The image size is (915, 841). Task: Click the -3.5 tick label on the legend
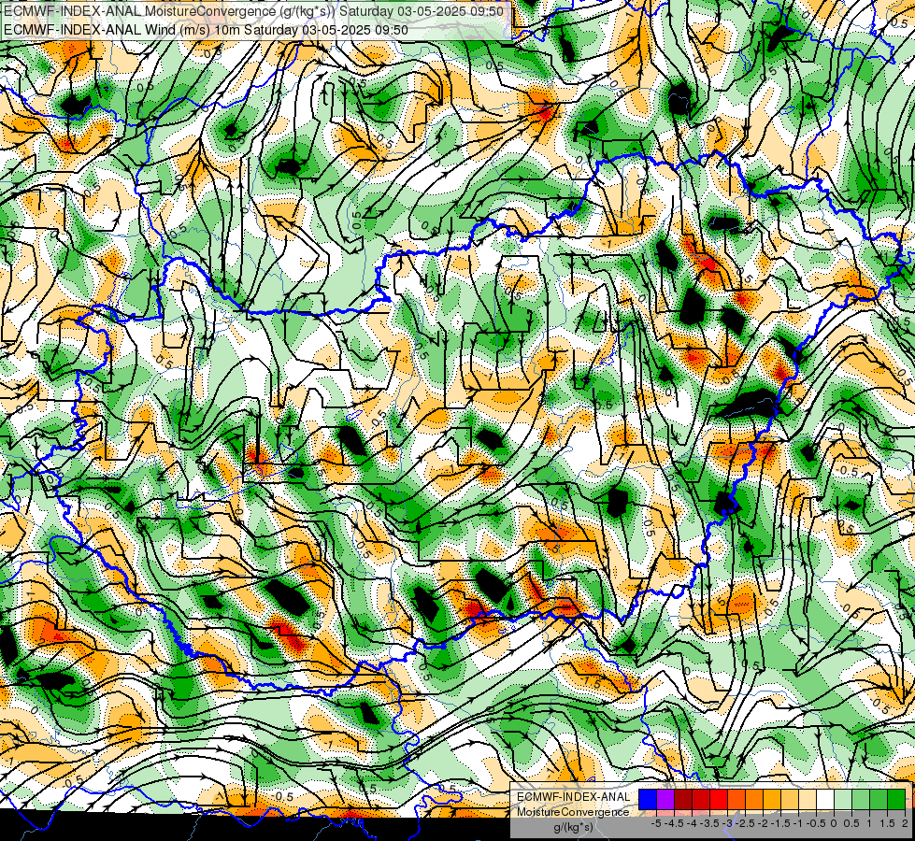(x=710, y=823)
